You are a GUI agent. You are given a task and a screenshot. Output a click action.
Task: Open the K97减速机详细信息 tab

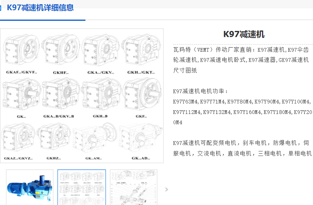coord(40,8)
